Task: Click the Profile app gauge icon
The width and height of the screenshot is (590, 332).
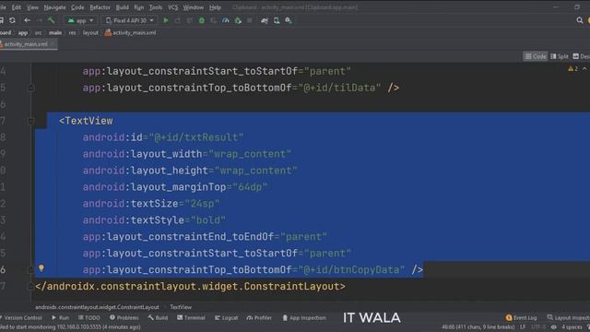Action: click(x=225, y=20)
